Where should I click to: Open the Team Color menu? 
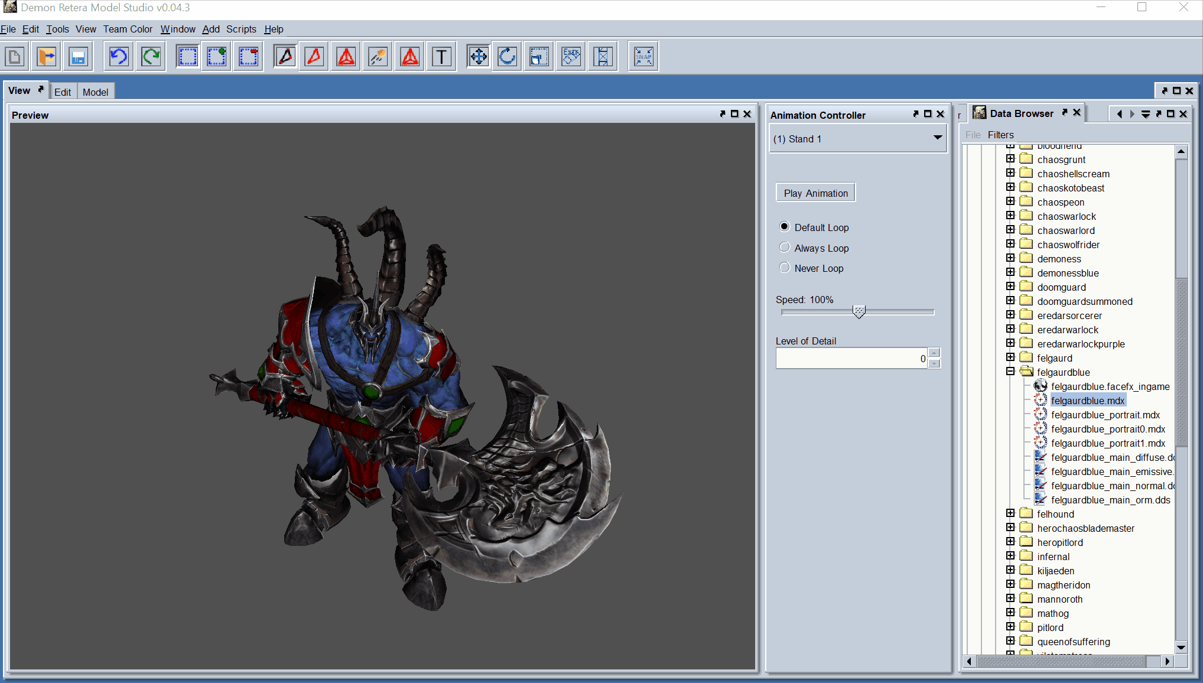point(128,29)
